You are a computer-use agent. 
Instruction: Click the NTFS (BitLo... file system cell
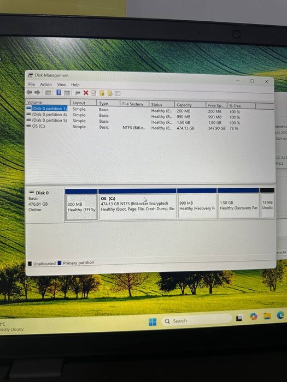(134, 127)
